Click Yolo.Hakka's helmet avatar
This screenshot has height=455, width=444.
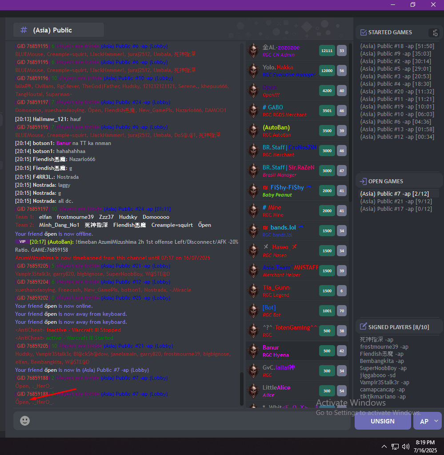pyautogui.click(x=253, y=71)
